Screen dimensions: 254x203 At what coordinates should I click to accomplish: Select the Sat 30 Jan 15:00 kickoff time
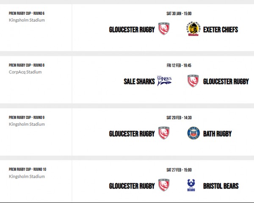pyautogui.click(x=179, y=14)
